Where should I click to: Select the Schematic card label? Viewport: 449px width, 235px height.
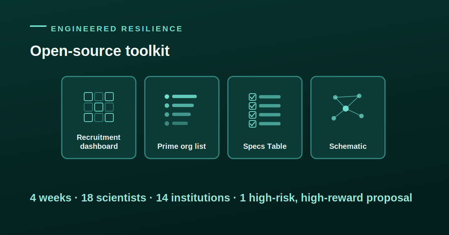[348, 146]
